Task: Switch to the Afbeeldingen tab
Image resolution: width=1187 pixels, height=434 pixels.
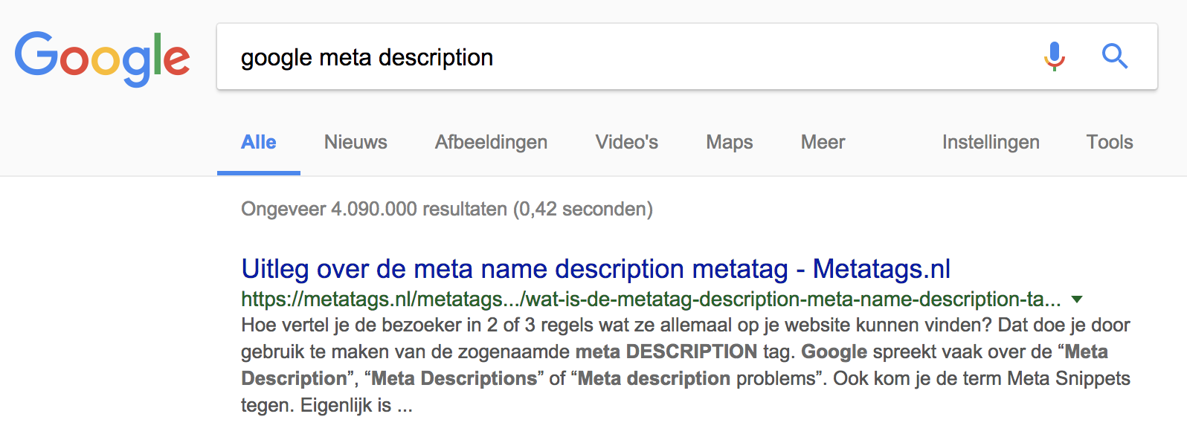Action: click(491, 142)
